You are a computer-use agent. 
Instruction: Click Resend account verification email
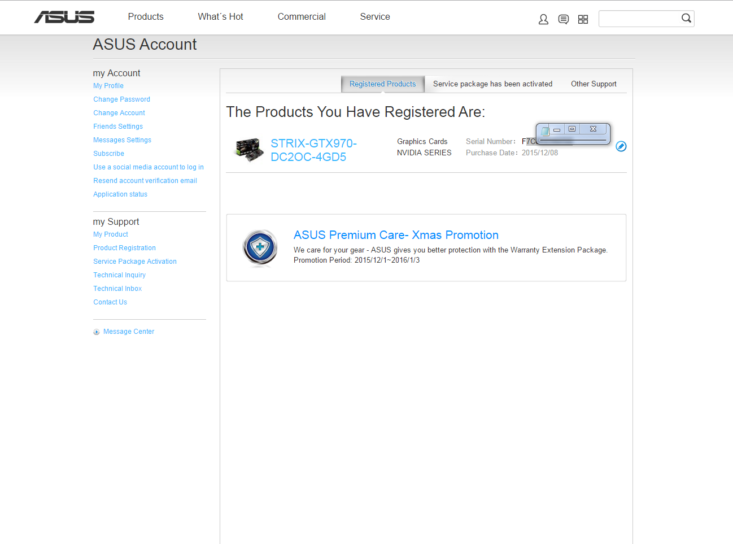click(145, 181)
